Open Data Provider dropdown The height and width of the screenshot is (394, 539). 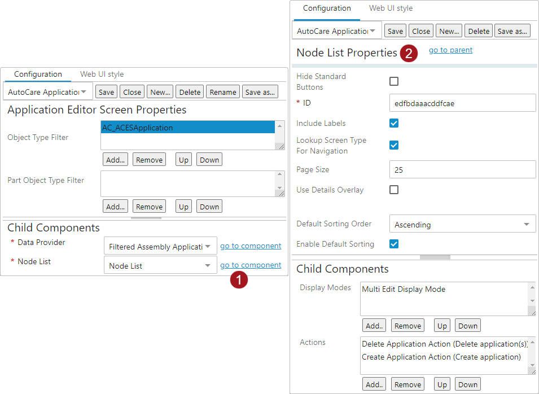pos(160,246)
